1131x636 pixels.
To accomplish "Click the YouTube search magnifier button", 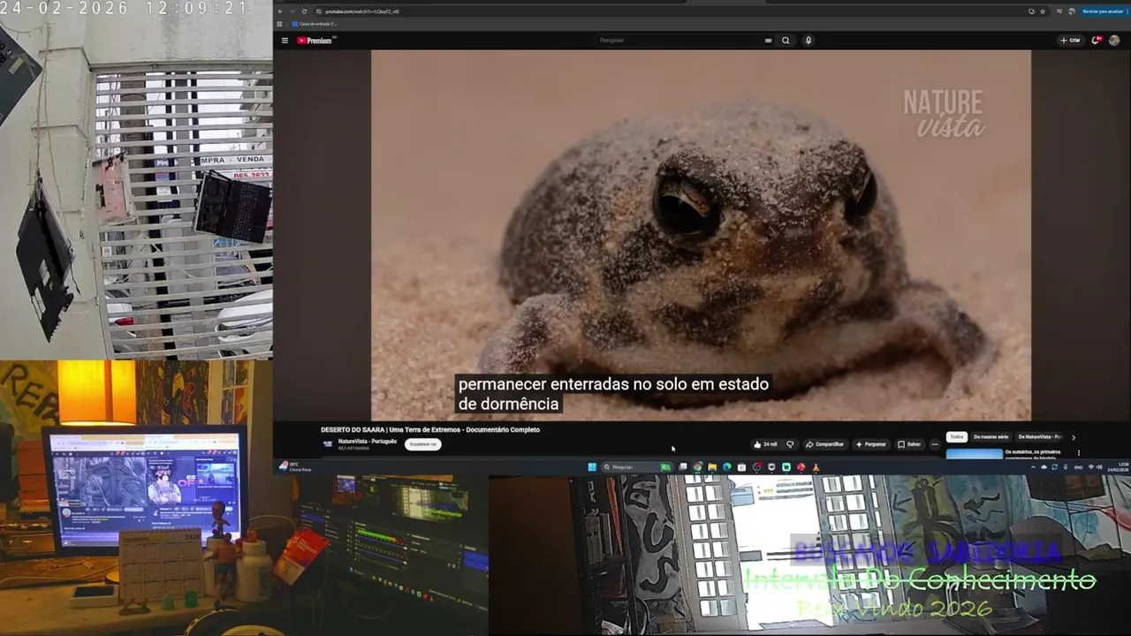I will pyautogui.click(x=786, y=41).
